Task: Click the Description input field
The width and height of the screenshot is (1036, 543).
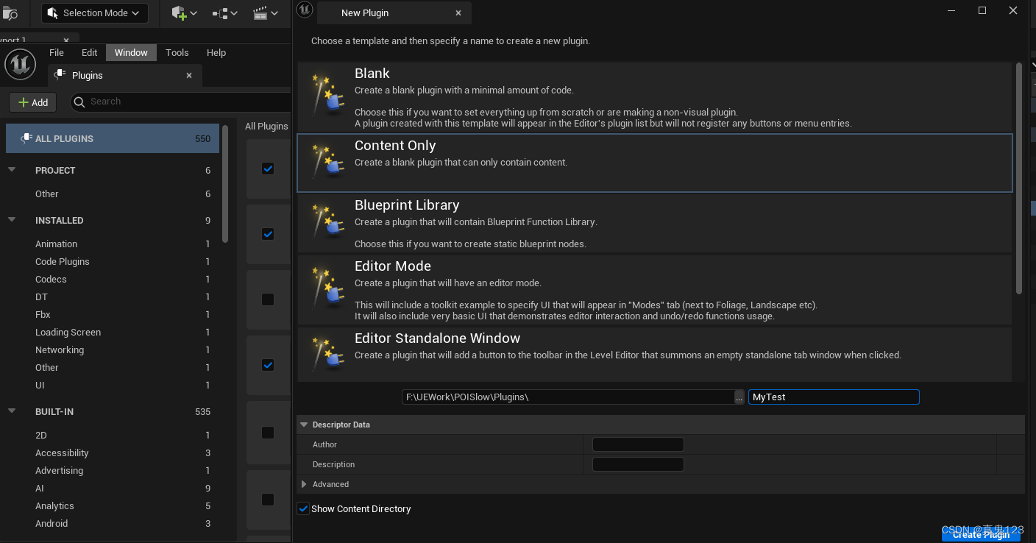Action: 638,464
